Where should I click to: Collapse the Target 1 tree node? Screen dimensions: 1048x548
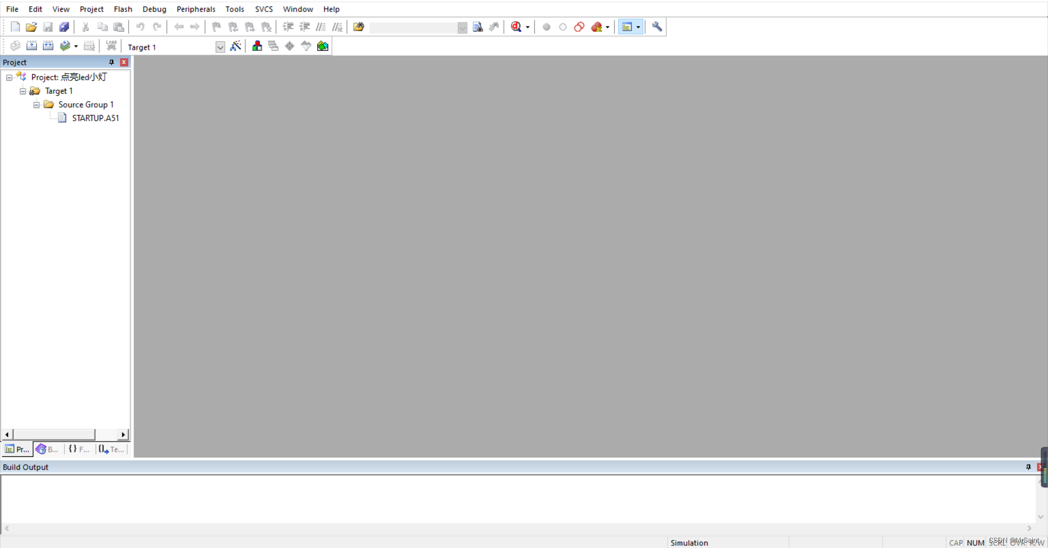[x=23, y=91]
